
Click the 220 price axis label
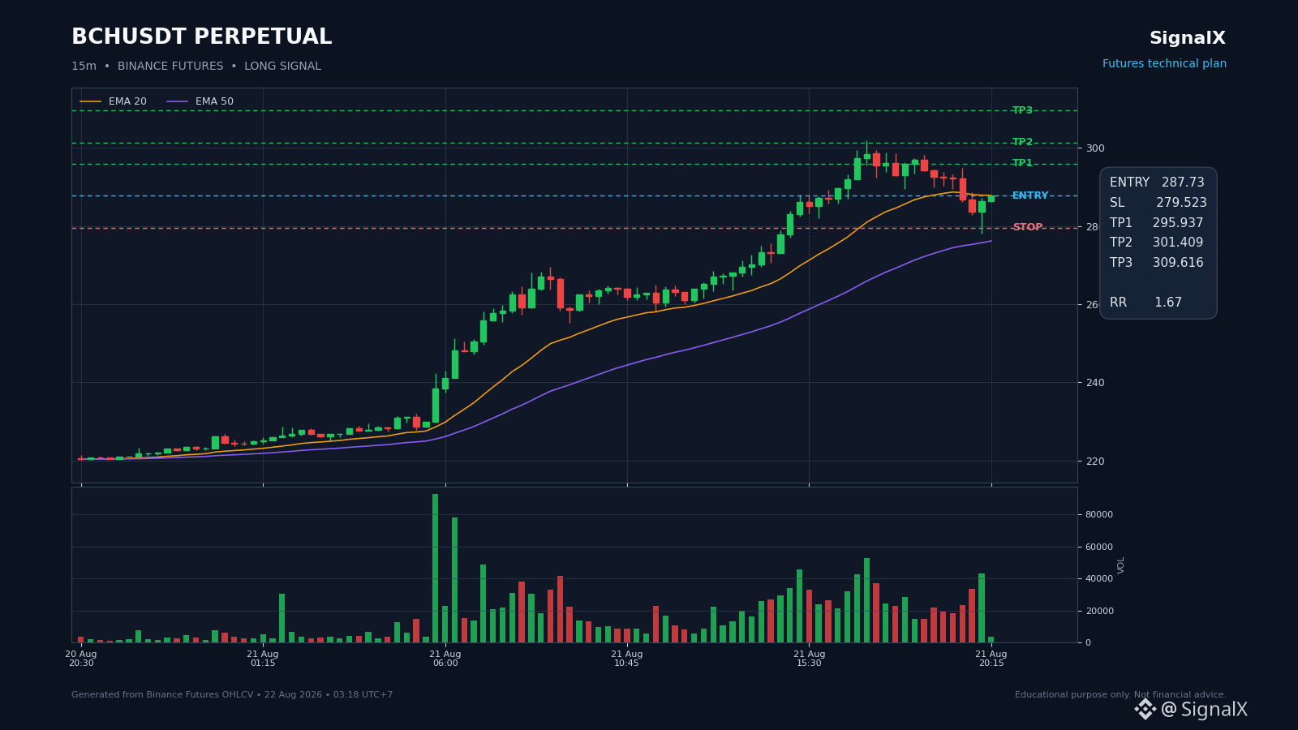1095,462
